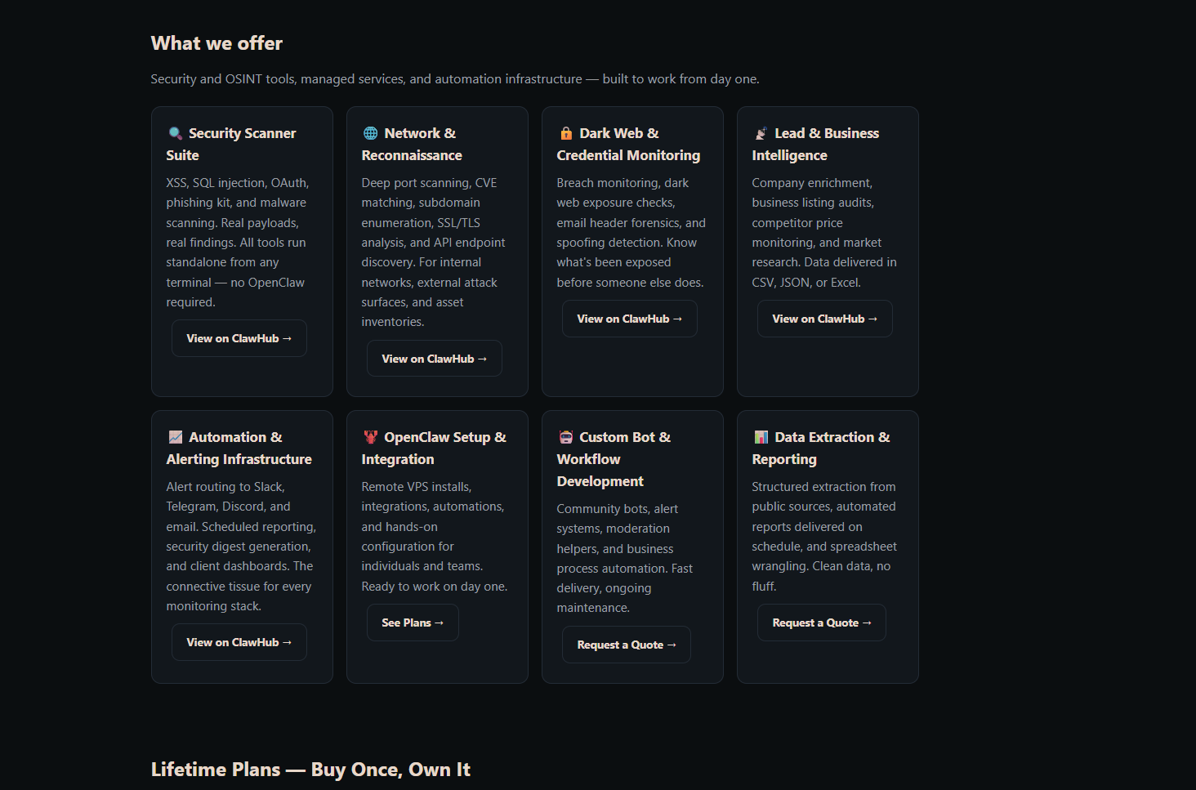Click the robot icon next to Custom Bot

(x=565, y=437)
